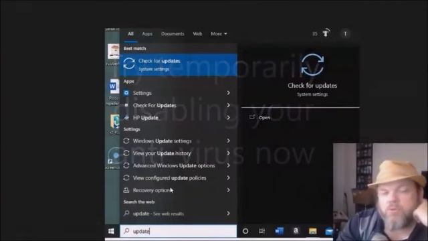Click the icon beside View configured update policies
Image resolution: width=428 pixels, height=241 pixels.
126,177
